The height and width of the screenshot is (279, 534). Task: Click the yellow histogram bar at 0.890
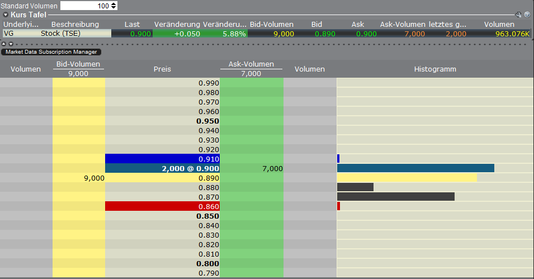(x=407, y=177)
